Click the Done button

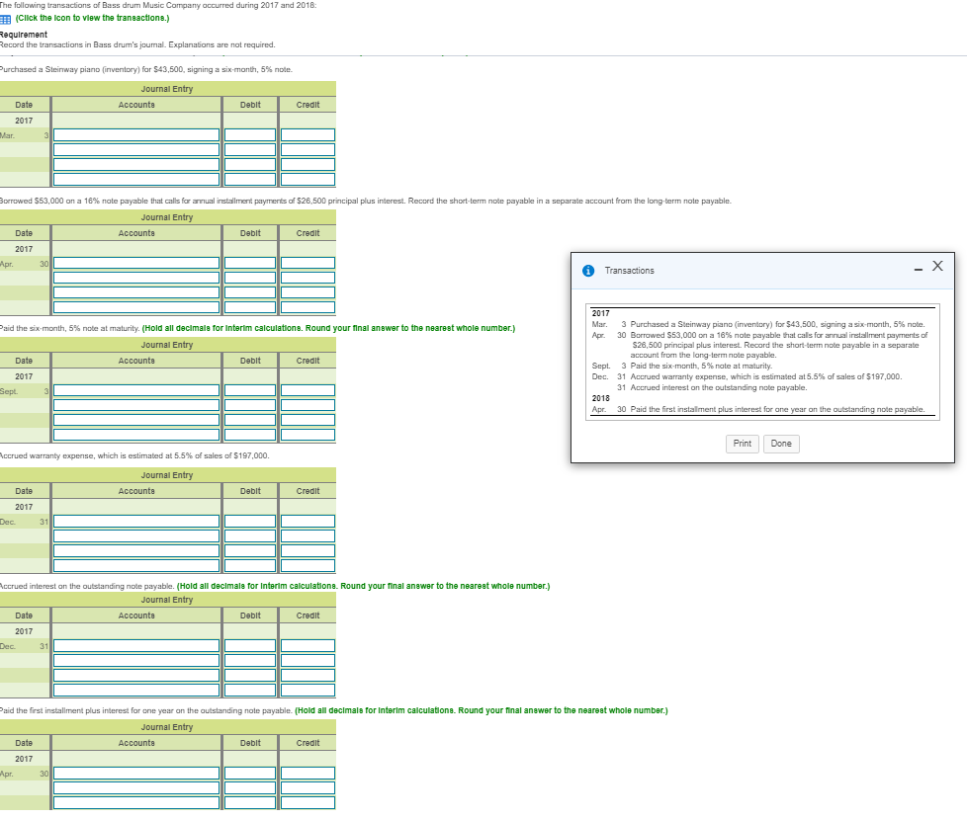pos(781,444)
